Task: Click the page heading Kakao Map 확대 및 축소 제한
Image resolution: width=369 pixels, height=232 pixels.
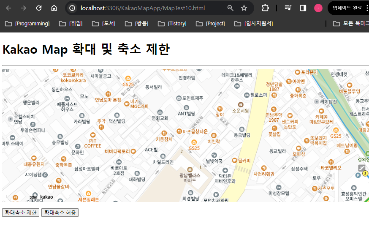Action: click(86, 49)
